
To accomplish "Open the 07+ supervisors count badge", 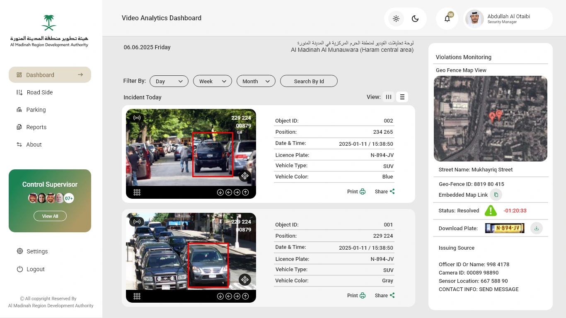I will (69, 198).
